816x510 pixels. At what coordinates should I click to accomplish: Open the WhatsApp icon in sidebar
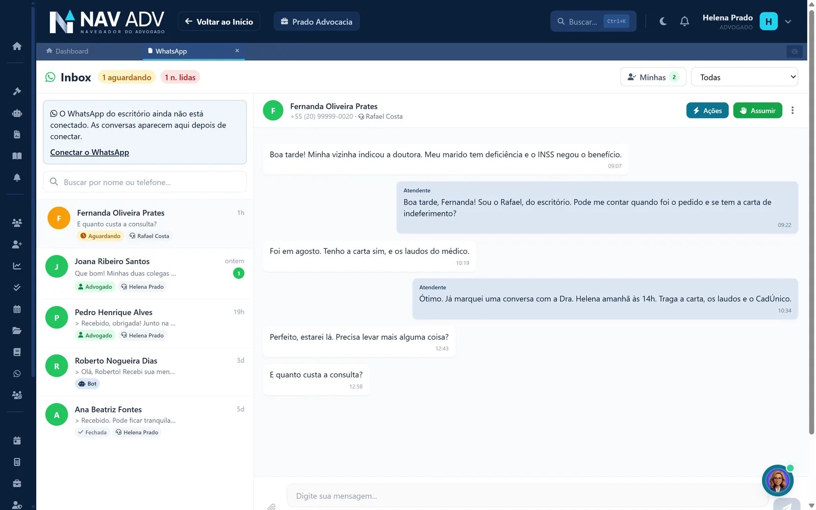[x=17, y=374]
